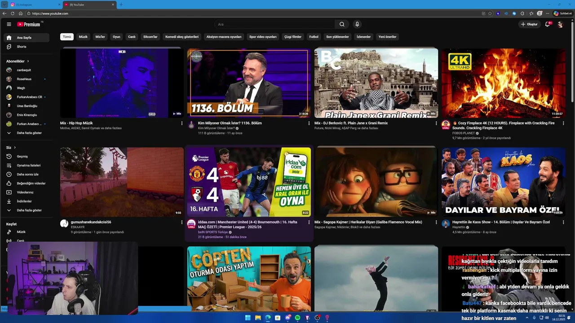575x323 pixels.
Task: Open options menu for Mix - Hip Hop Müzik
Action: point(182,123)
